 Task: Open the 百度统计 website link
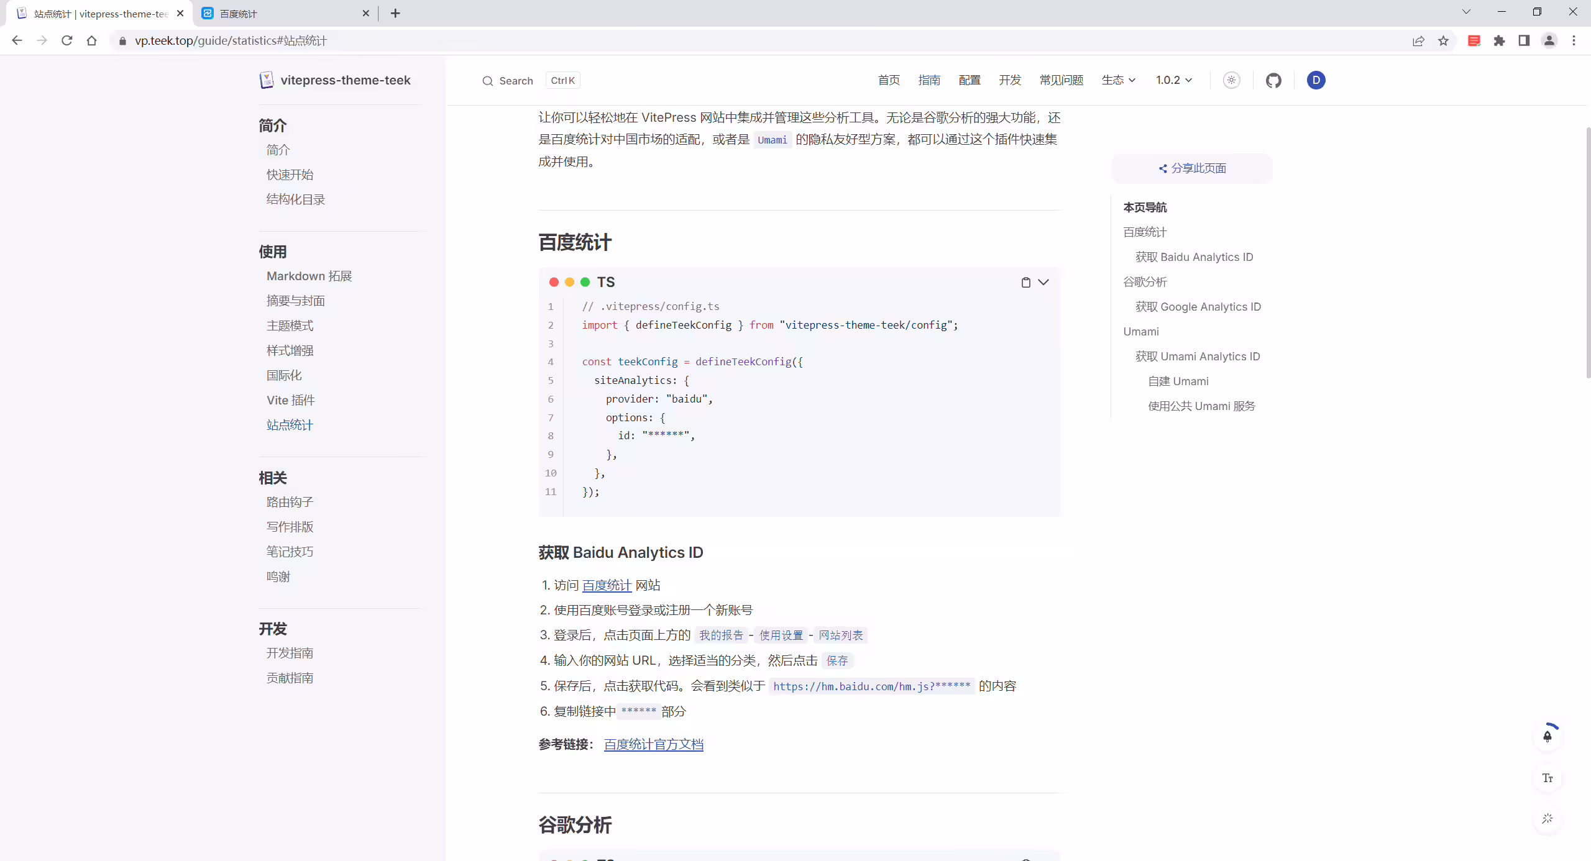click(607, 585)
